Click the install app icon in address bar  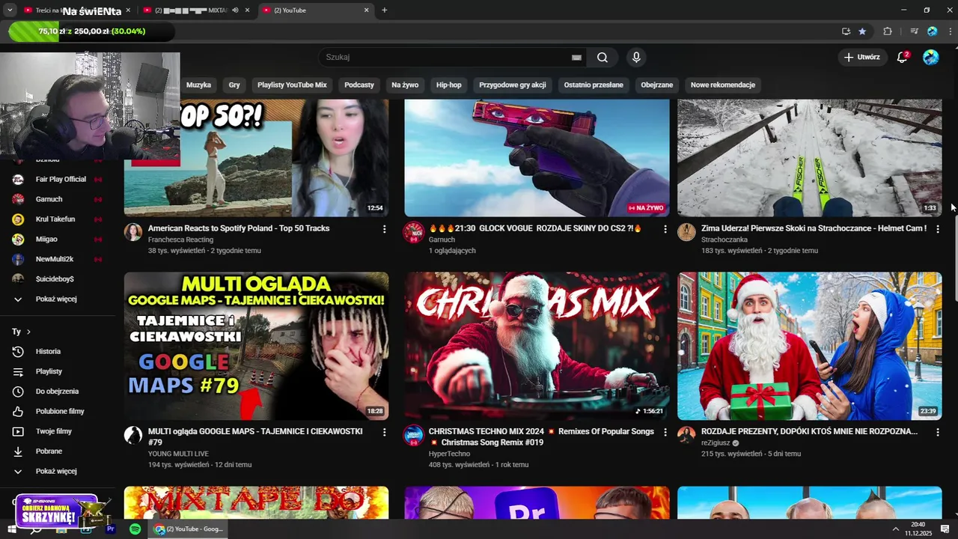(846, 31)
